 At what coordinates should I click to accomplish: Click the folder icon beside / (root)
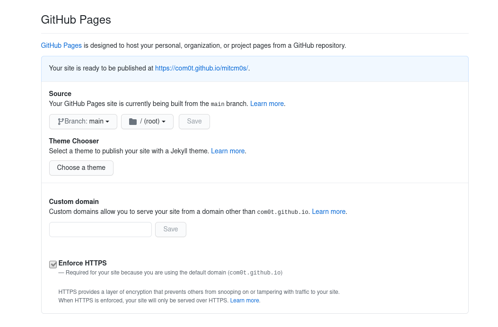click(x=133, y=122)
